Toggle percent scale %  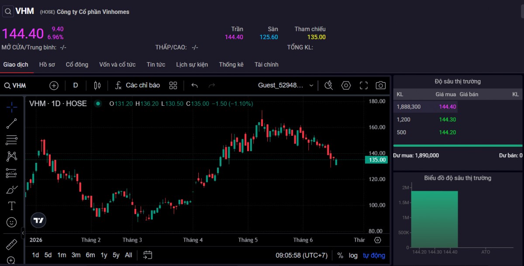click(x=340, y=255)
